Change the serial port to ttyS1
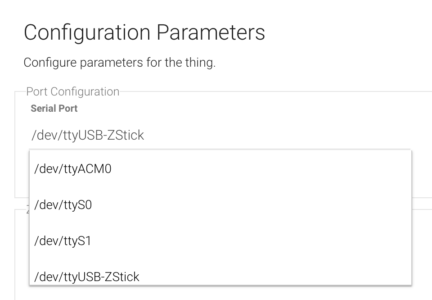Image resolution: width=432 pixels, height=300 pixels. pos(63,241)
